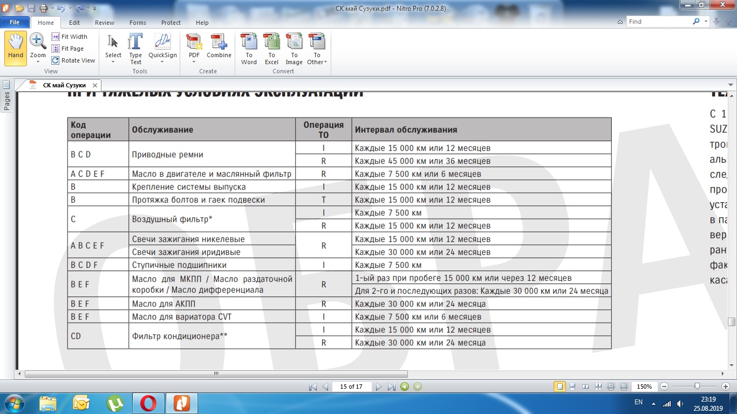
Task: Click the second-to-last view mode icon before zoom box
Action: pyautogui.click(x=611, y=387)
